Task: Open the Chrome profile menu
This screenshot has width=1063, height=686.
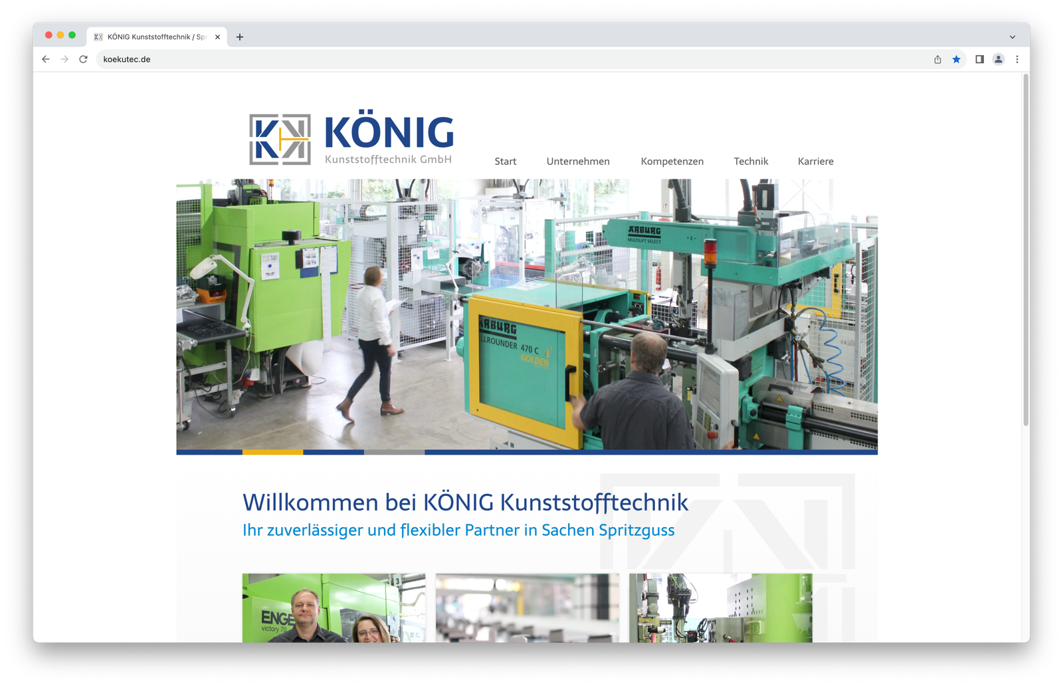Action: (x=999, y=59)
